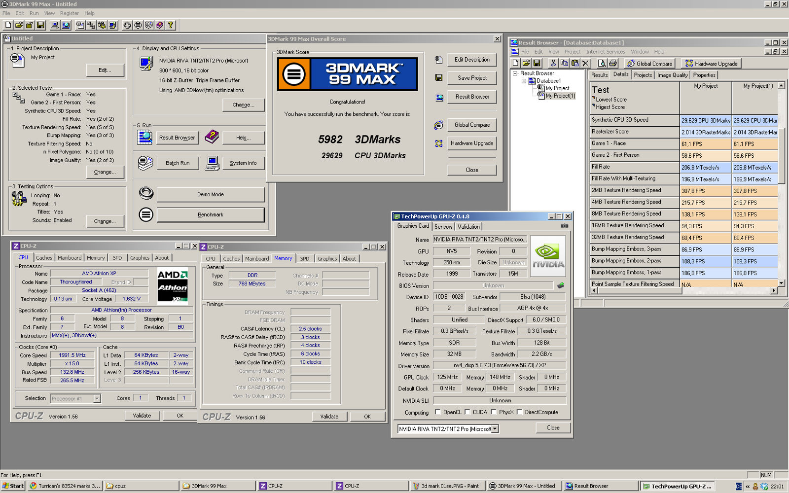Click Close button in GPU-Z window
The width and height of the screenshot is (789, 493).
pos(553,428)
